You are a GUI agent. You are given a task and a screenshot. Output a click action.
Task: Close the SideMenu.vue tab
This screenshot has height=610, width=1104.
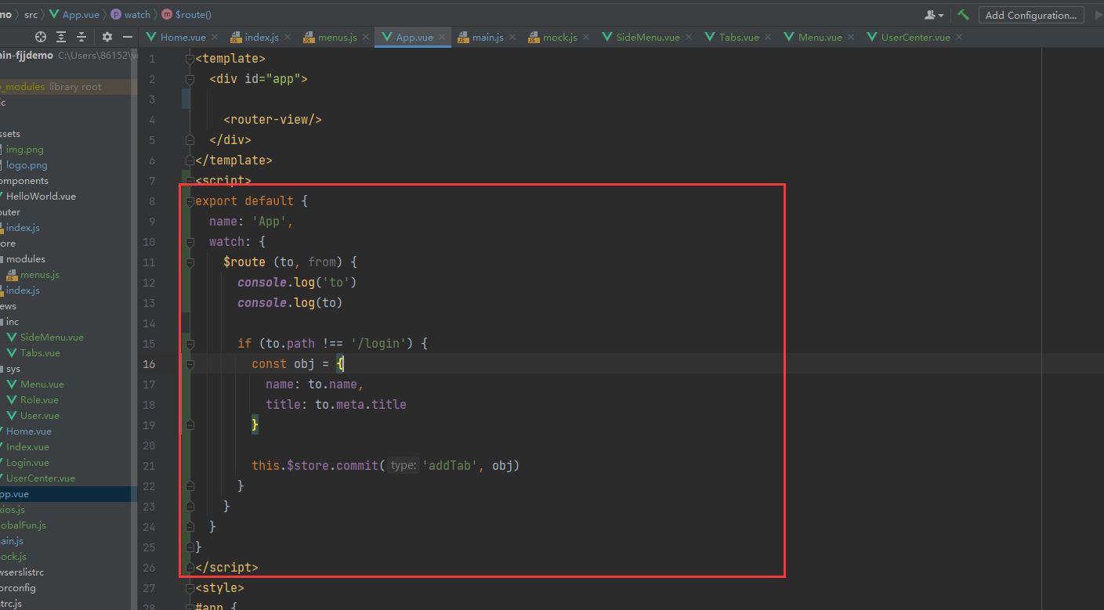pos(689,37)
